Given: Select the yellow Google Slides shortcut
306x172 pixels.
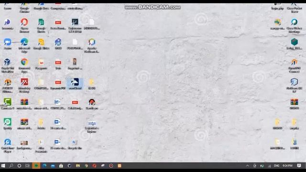Looking at the screenshot, I should click(x=41, y=44).
